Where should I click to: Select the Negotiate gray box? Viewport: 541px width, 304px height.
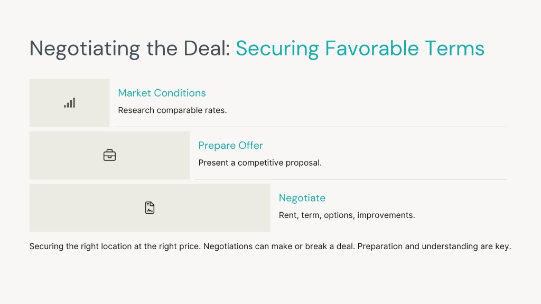(150, 207)
